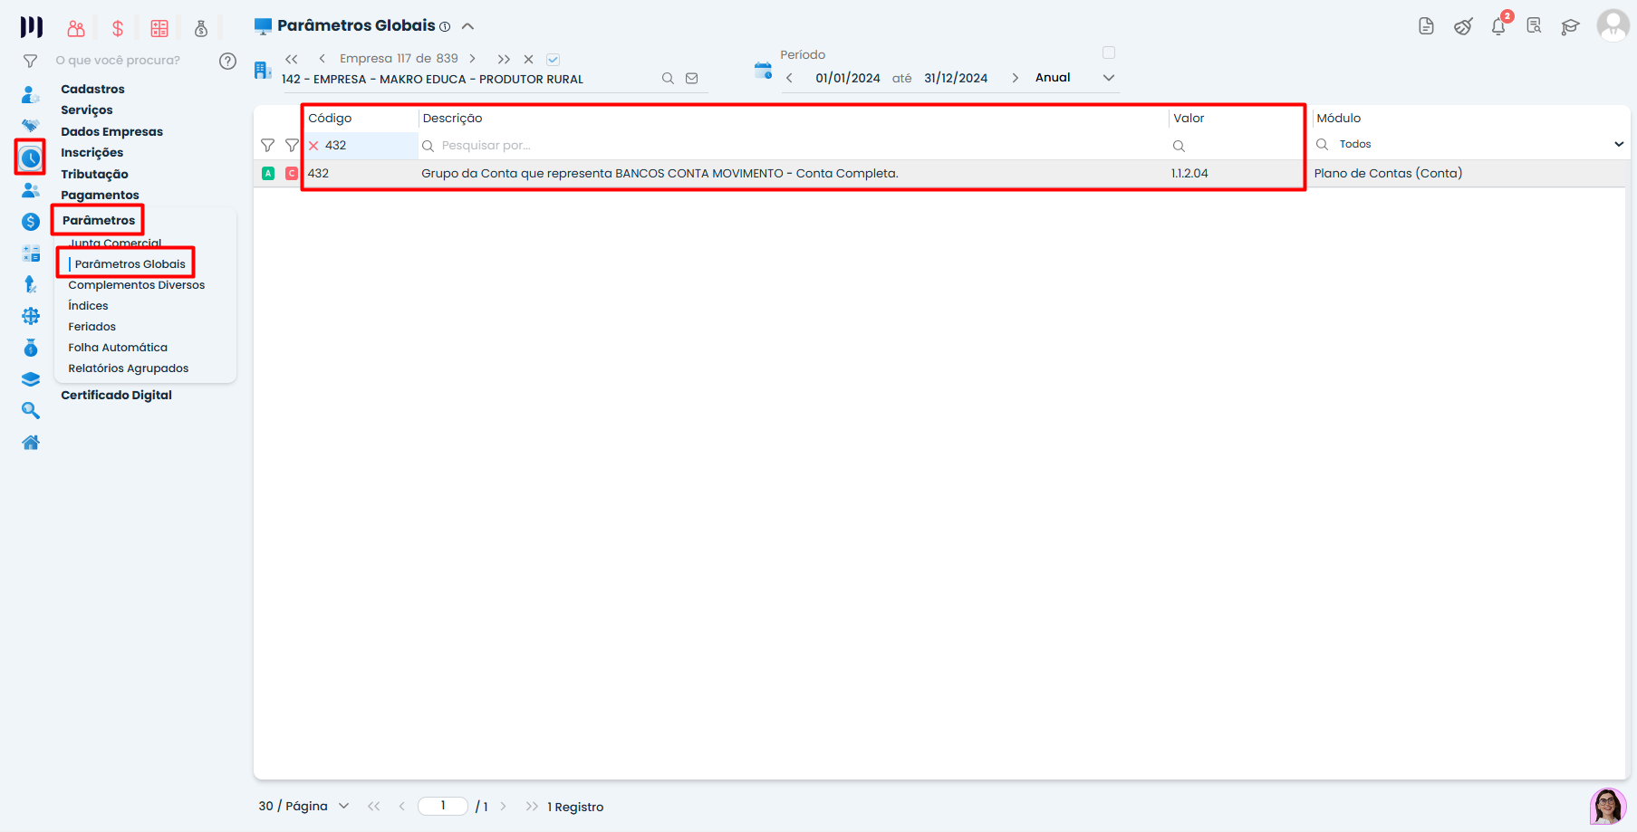Expand the Dados Empresas menu

tap(112, 131)
